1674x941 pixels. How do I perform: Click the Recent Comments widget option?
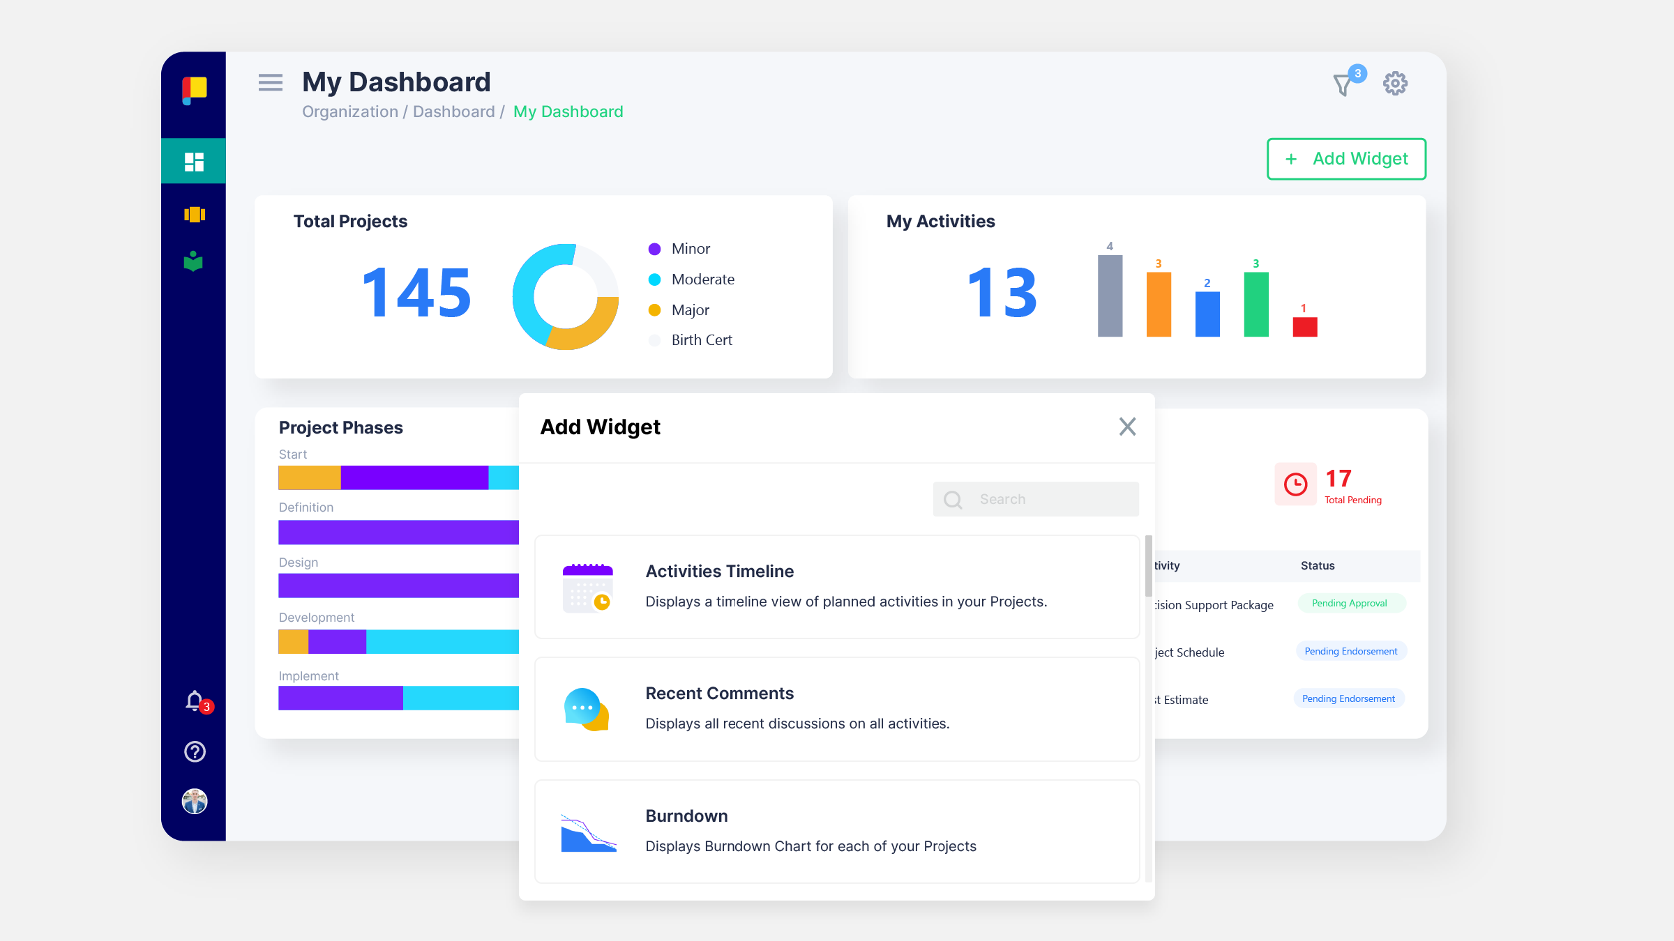pyautogui.click(x=836, y=705)
